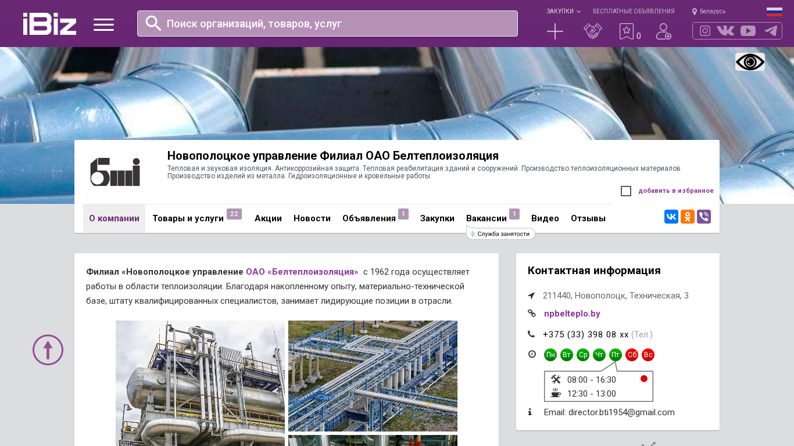
Task: Open the Закупки tab
Action: pyautogui.click(x=437, y=218)
